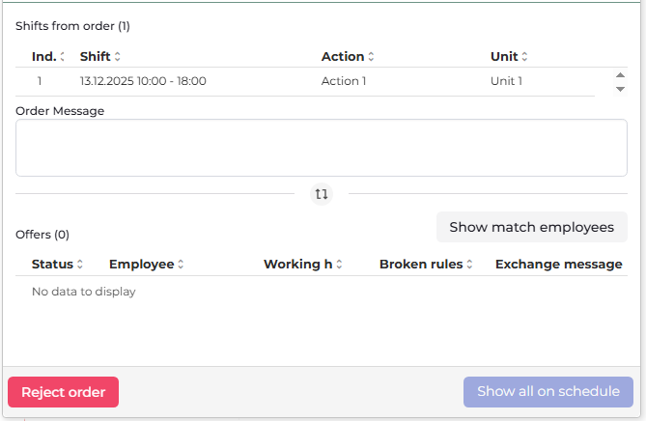The width and height of the screenshot is (646, 421).
Task: Click the swap arrows icon between the panels
Action: click(x=322, y=194)
